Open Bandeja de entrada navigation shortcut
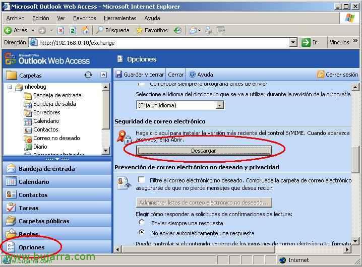 pyautogui.click(x=57, y=169)
